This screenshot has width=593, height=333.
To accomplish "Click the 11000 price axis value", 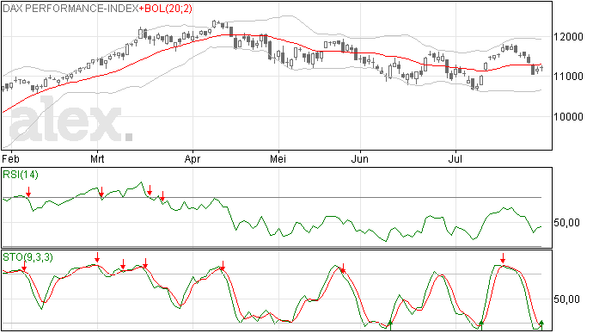I will coord(568,77).
